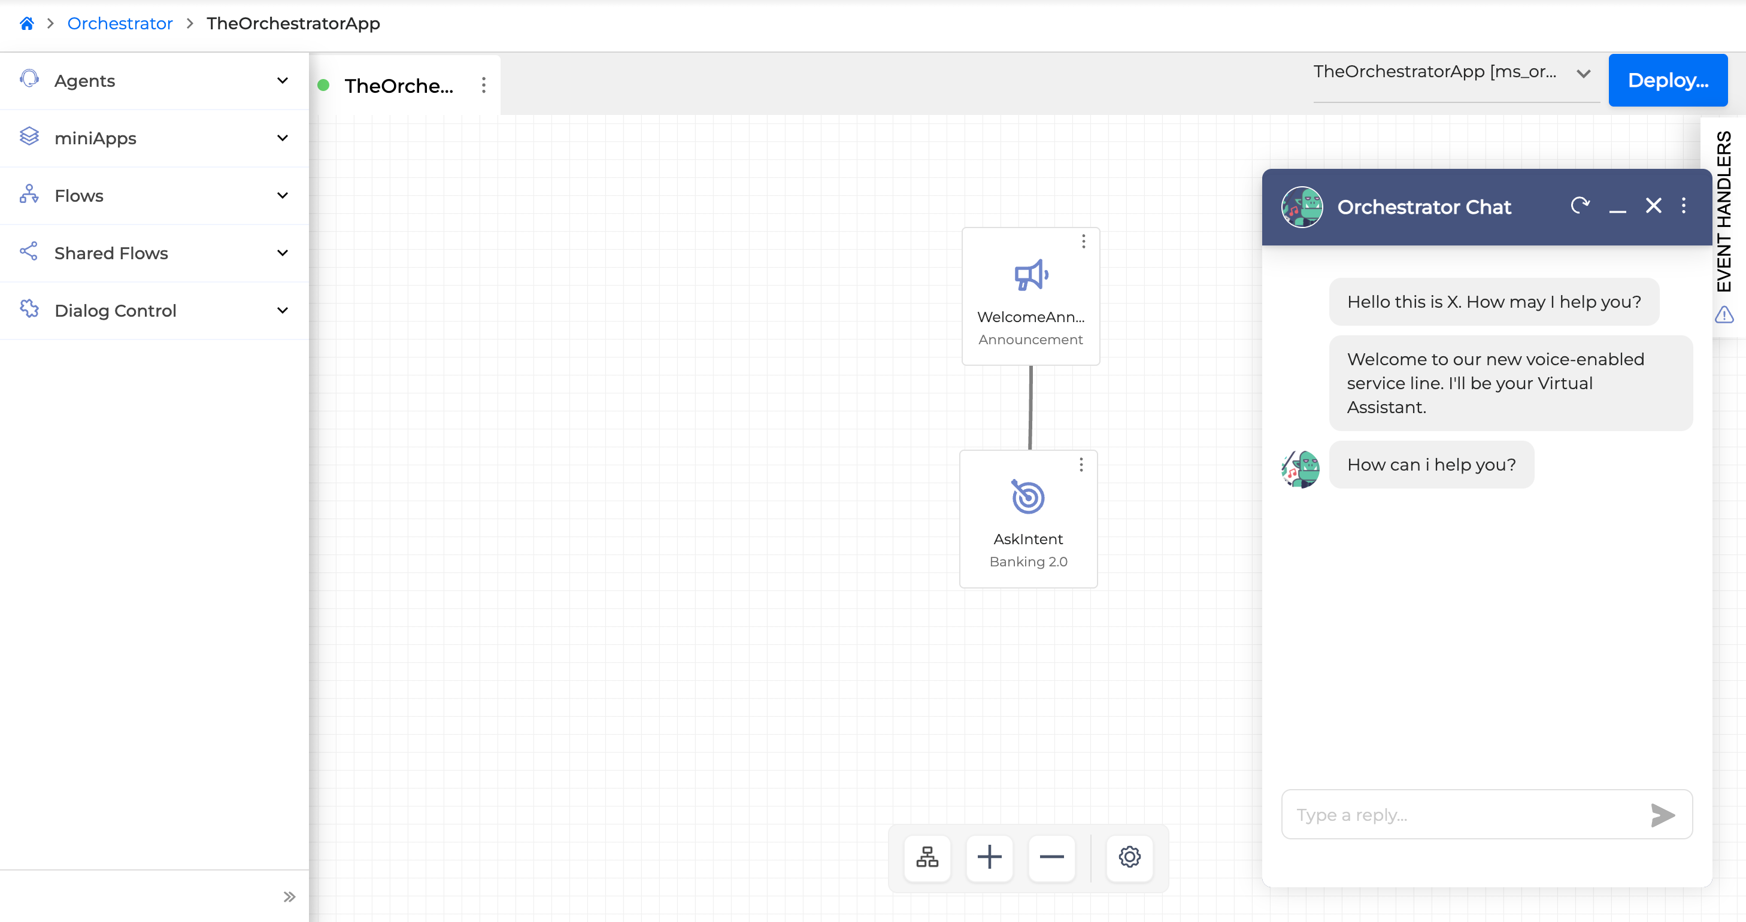1746x922 pixels.
Task: Open the AskIntent node three-dot menu
Action: point(1081,465)
